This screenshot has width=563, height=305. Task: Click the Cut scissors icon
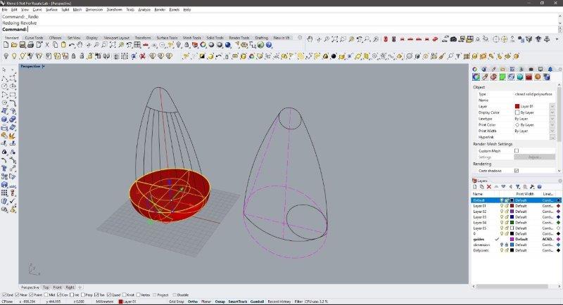click(47, 45)
